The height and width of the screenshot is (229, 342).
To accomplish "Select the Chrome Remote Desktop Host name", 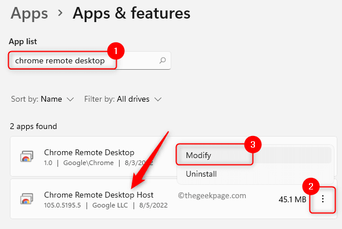I will 99,195.
